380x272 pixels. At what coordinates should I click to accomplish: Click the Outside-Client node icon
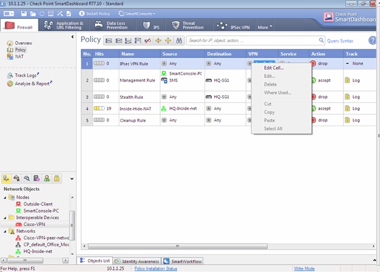18,204
